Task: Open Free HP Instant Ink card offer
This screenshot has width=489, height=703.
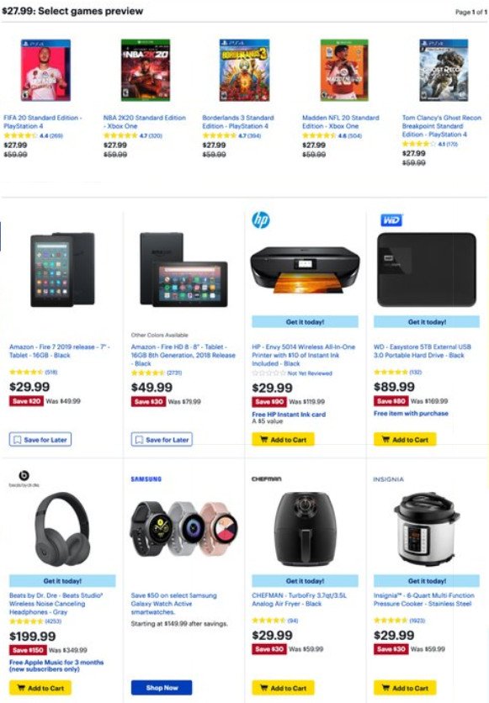Action: coord(289,415)
